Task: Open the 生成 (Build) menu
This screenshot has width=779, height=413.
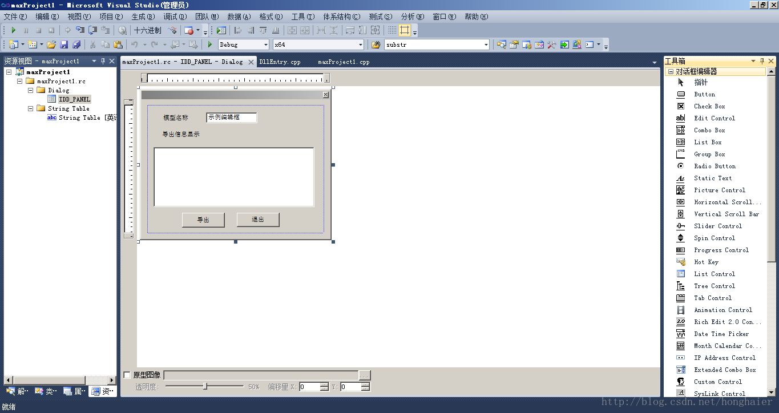Action: click(143, 17)
